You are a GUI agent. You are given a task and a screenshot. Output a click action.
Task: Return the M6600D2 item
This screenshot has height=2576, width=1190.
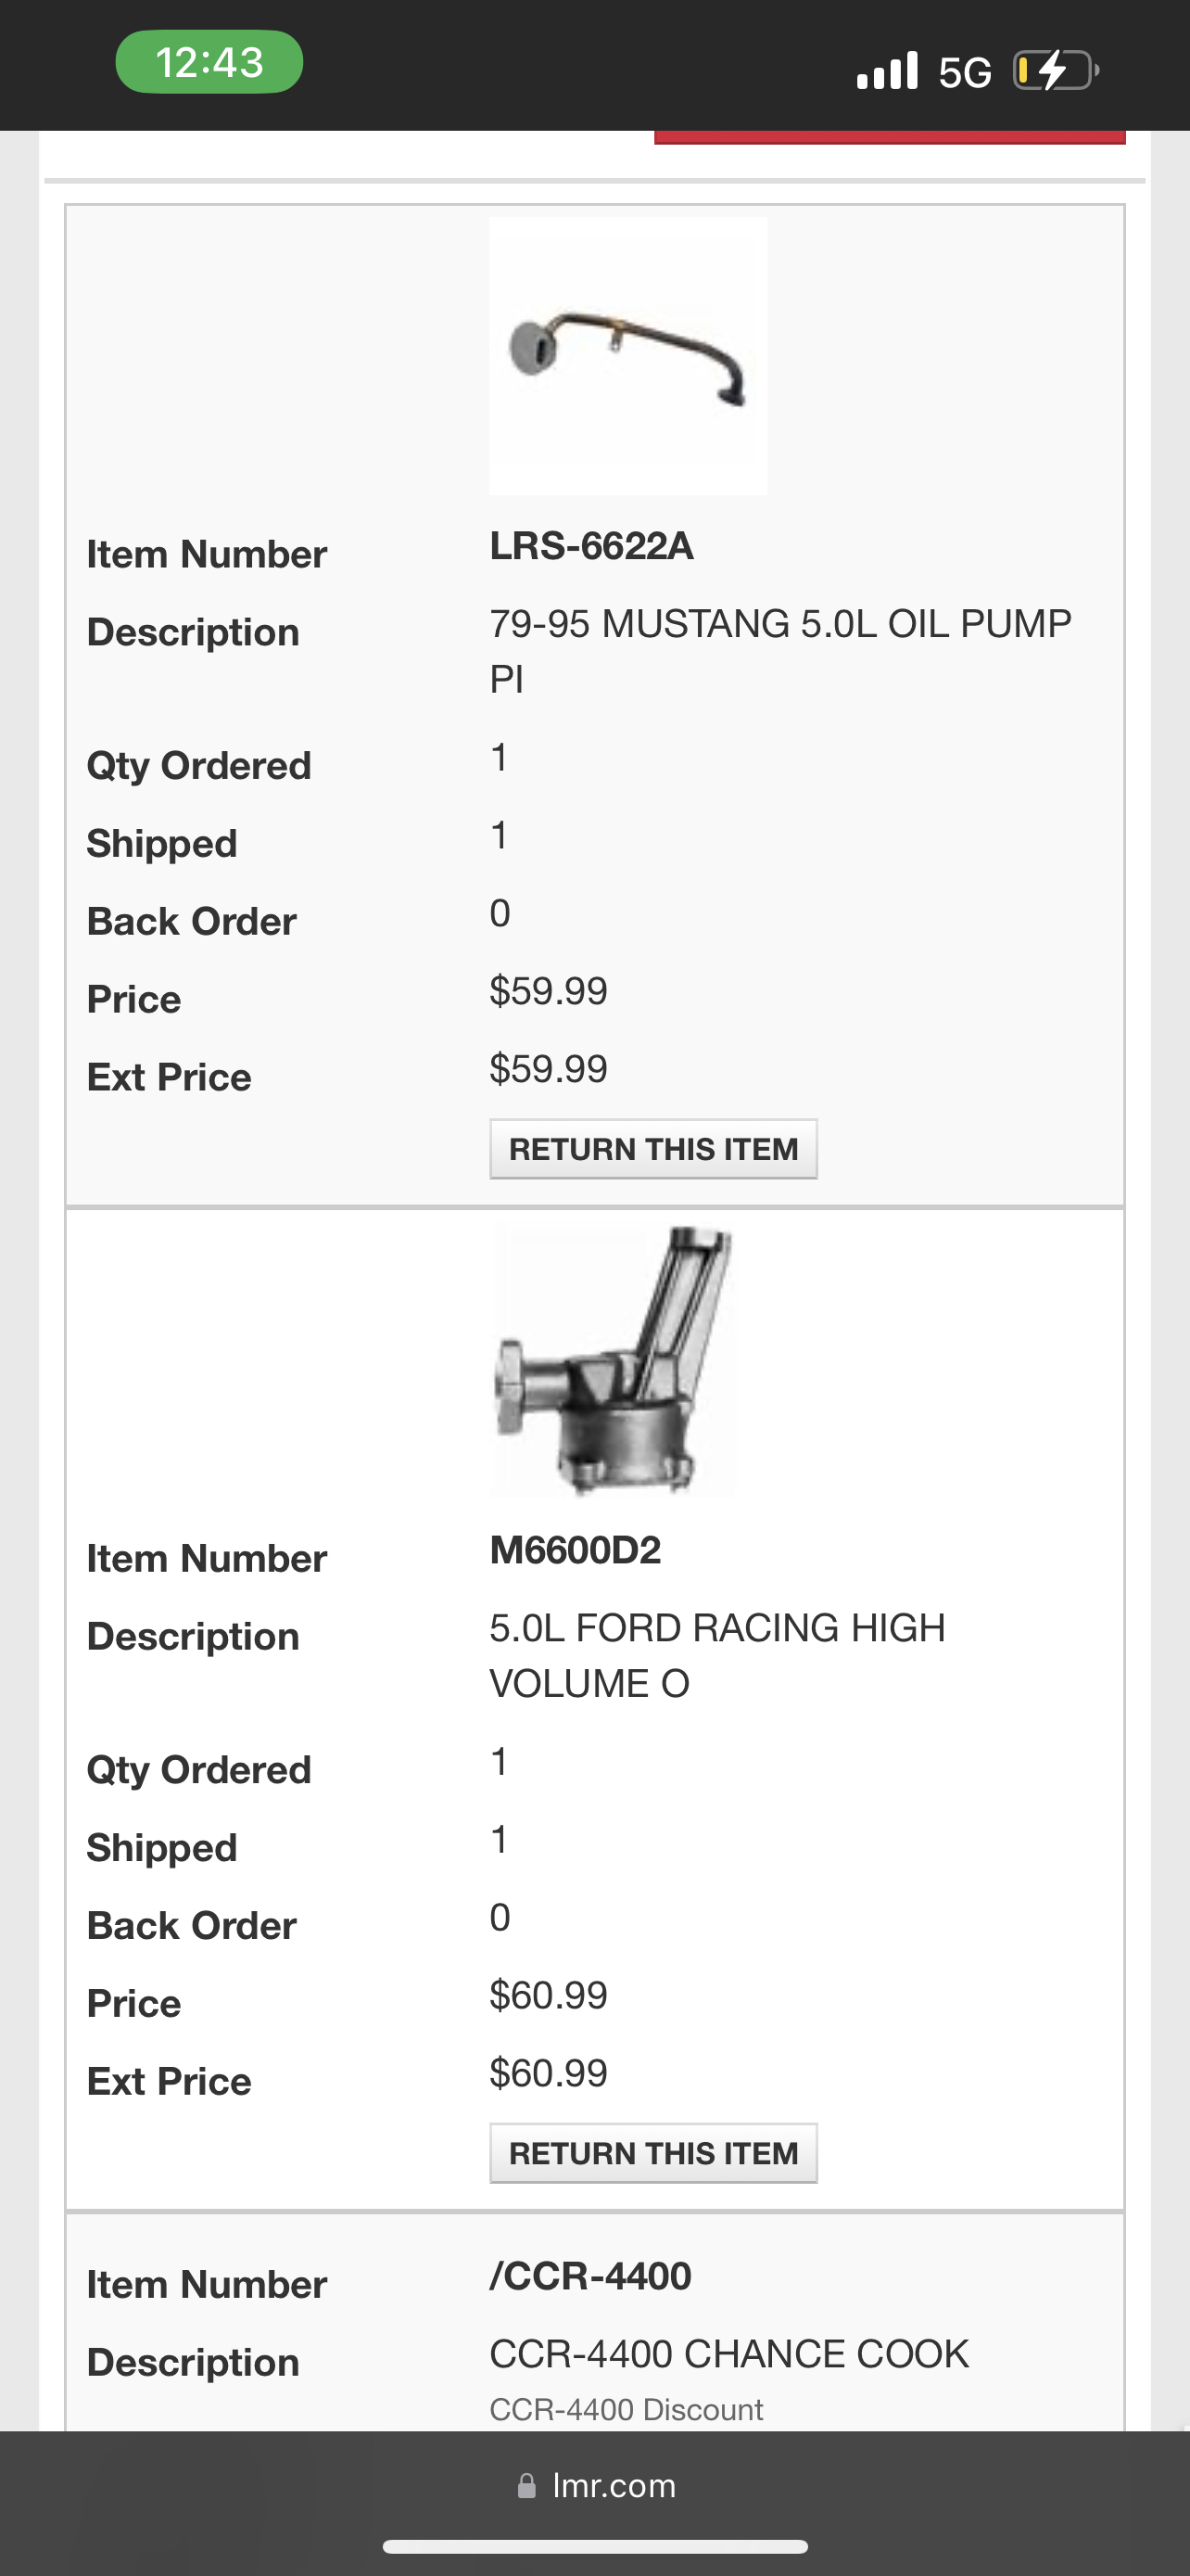pos(652,2153)
